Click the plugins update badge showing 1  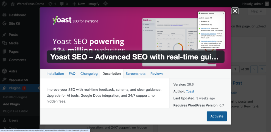(24, 88)
